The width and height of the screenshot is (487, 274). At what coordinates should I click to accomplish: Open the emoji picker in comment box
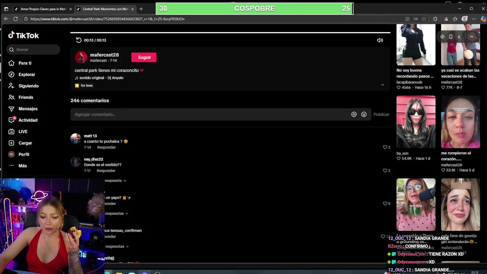pyautogui.click(x=364, y=114)
